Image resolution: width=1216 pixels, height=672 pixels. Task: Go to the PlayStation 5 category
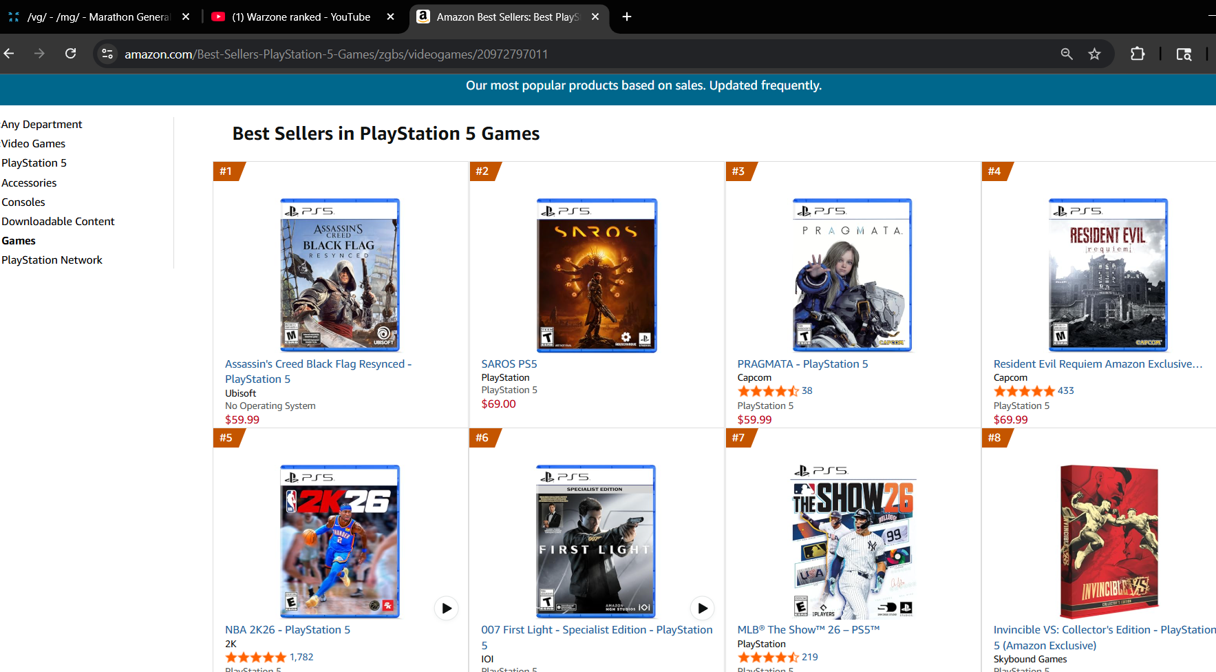click(34, 163)
